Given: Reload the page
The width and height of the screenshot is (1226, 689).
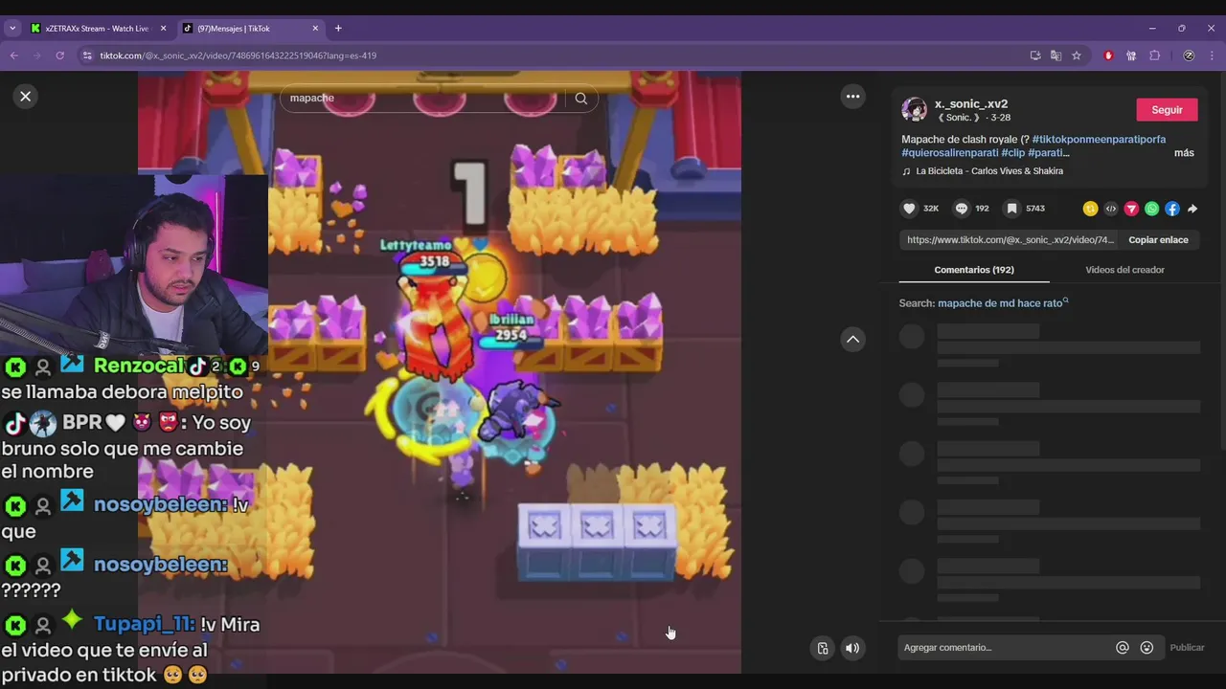Looking at the screenshot, I should point(59,56).
